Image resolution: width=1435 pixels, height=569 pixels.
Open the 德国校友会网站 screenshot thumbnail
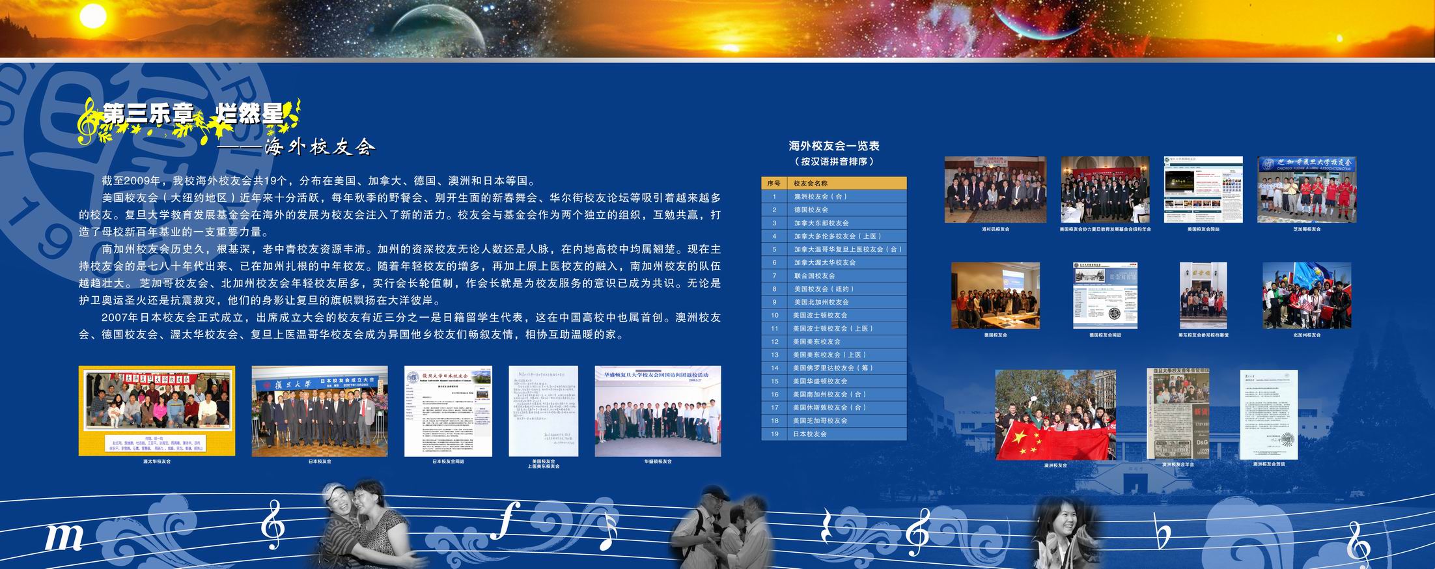pyautogui.click(x=1105, y=295)
